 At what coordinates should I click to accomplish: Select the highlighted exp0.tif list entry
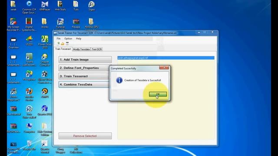coord(166,58)
